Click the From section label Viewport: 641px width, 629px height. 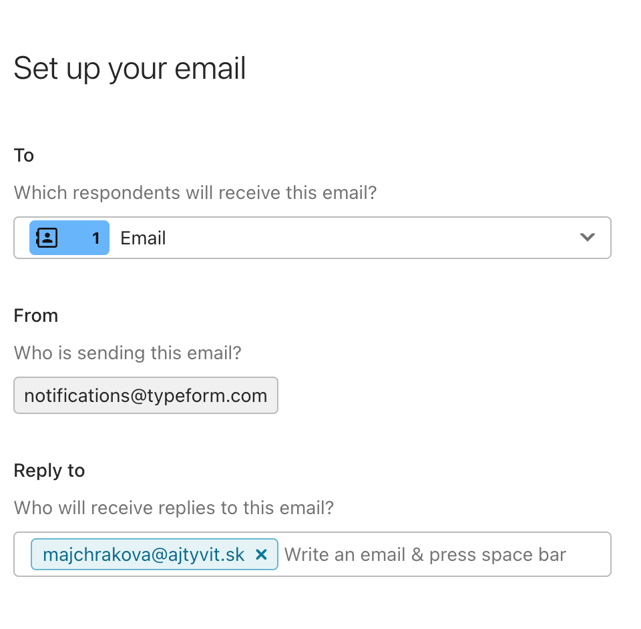click(36, 316)
